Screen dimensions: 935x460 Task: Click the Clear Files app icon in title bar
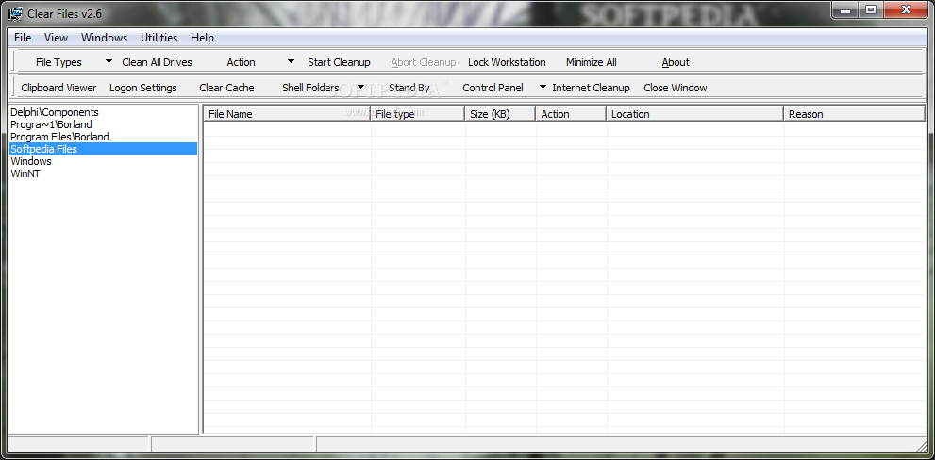point(15,12)
